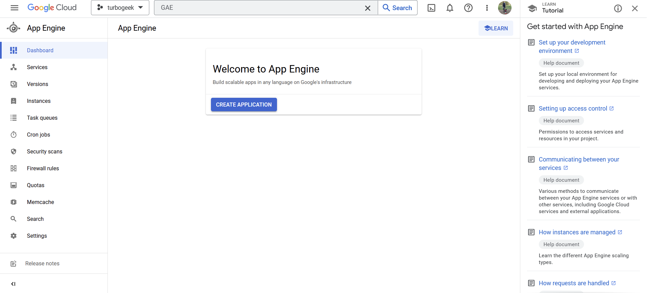
Task: Open the turbogeek project selector dropdown
Action: [x=120, y=8]
